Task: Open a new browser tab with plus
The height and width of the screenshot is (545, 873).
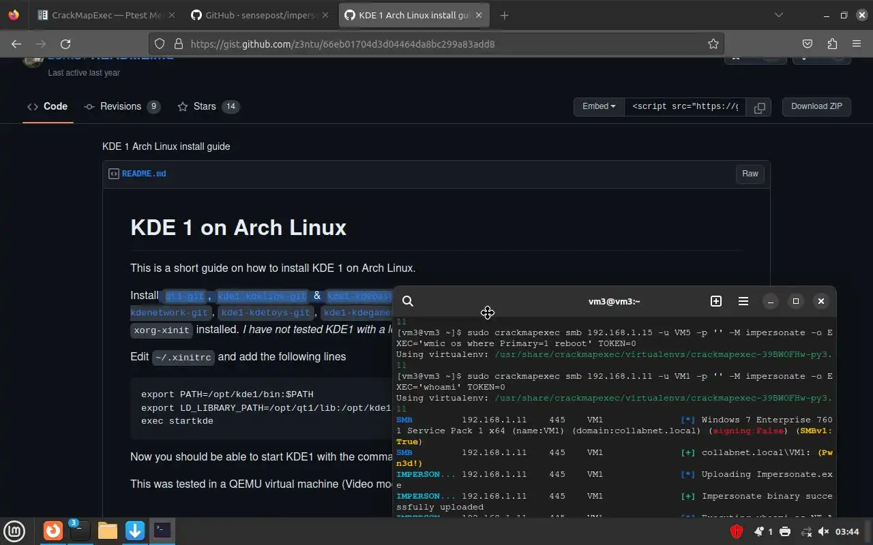Action: [504, 15]
